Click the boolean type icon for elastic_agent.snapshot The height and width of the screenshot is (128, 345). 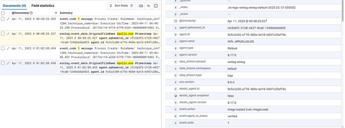pyautogui.click(x=176, y=96)
